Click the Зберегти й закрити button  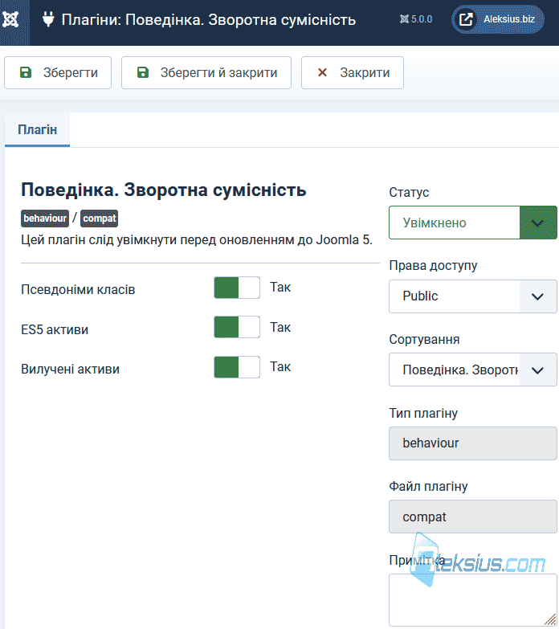206,72
